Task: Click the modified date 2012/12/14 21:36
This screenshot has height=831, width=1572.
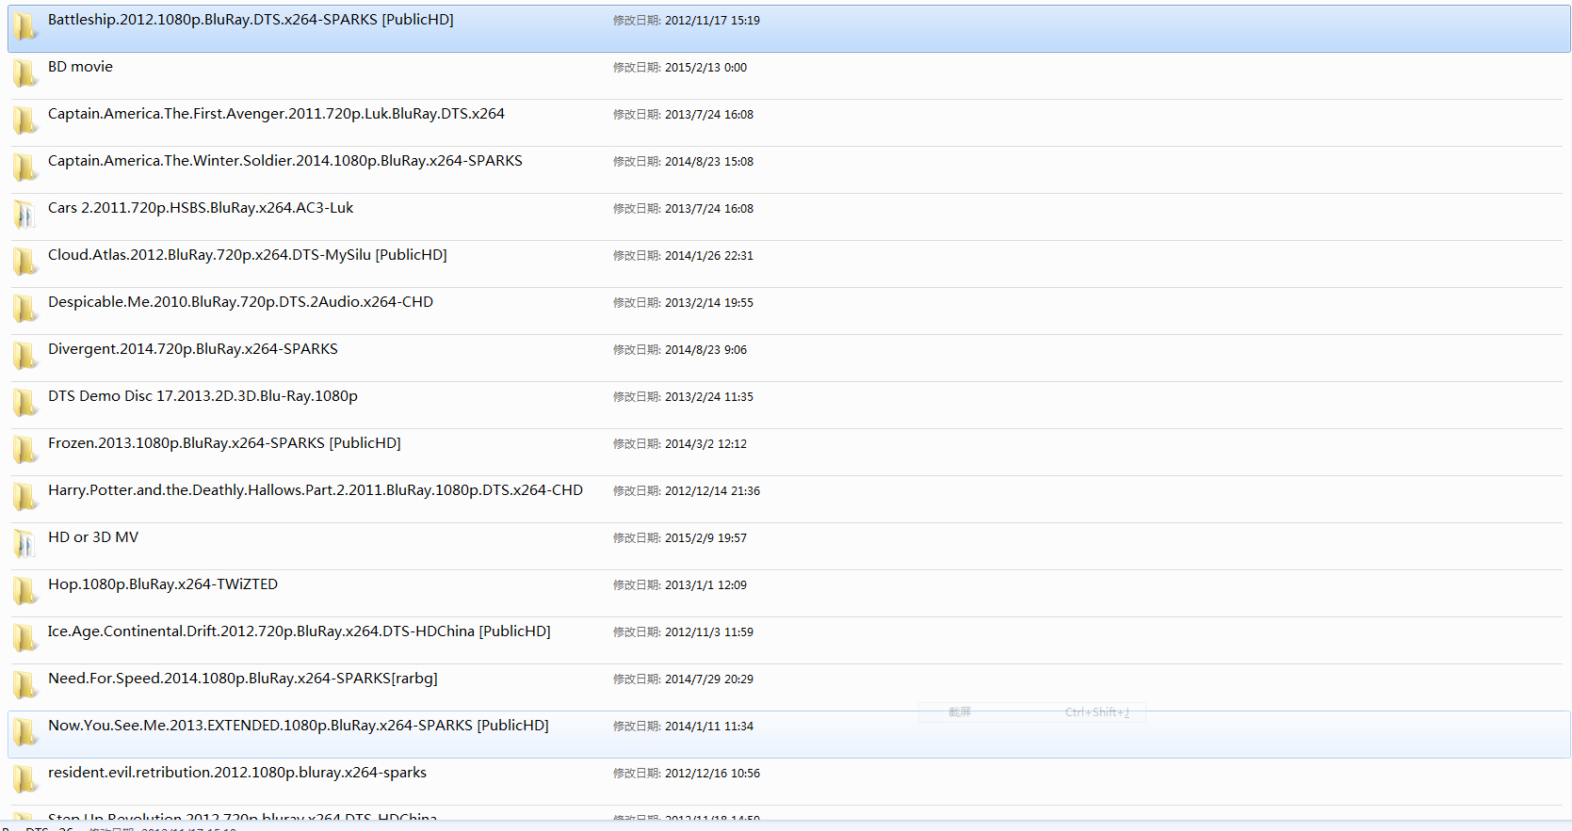Action: [712, 491]
